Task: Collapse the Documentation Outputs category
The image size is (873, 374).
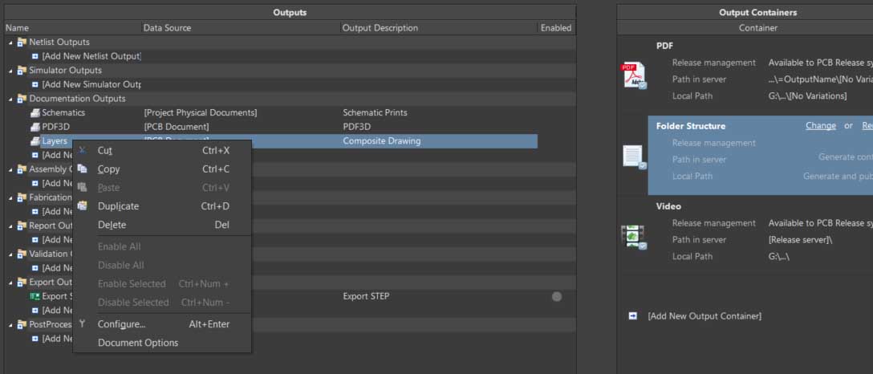Action: pyautogui.click(x=10, y=99)
